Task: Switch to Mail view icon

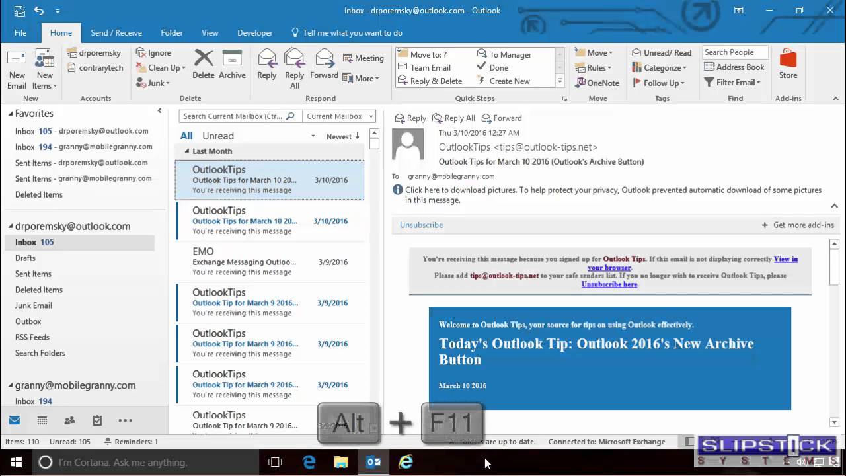Action: coord(15,420)
